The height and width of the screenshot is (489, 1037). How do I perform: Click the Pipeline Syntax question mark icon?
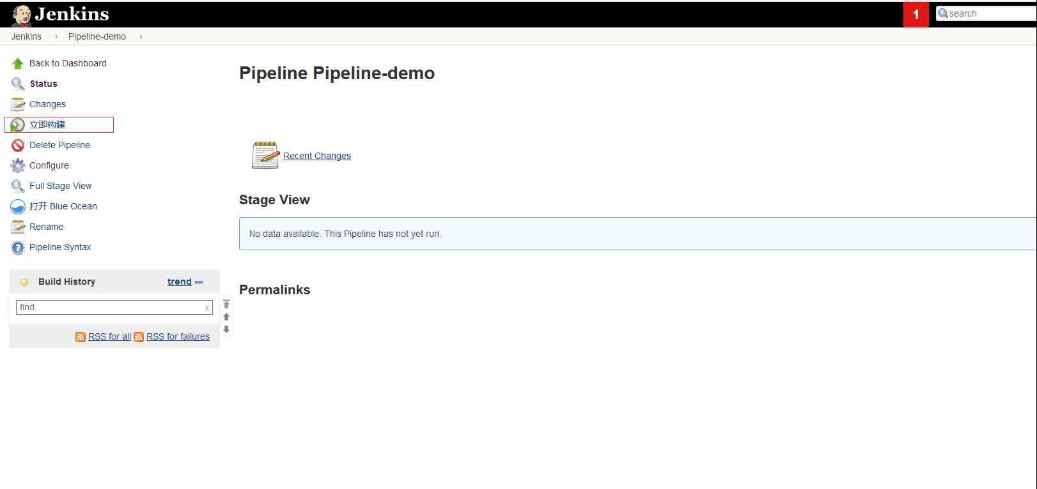(x=18, y=247)
